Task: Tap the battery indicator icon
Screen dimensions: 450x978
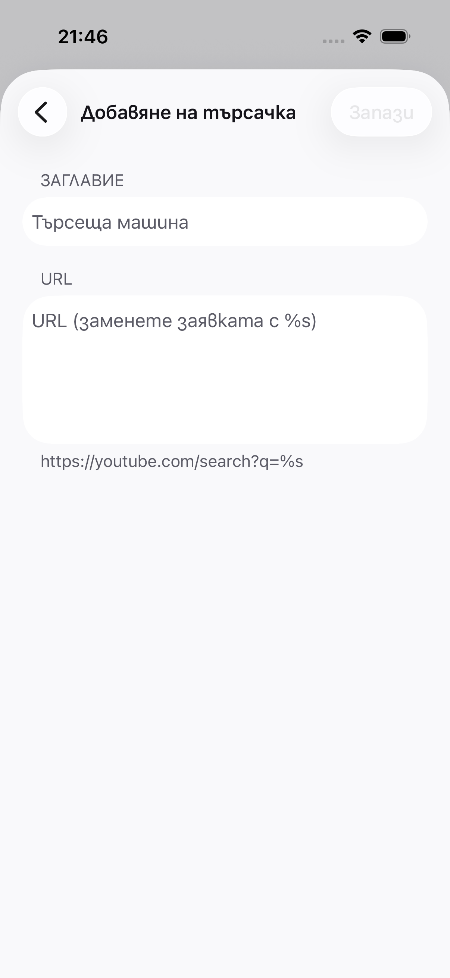Action: [395, 37]
